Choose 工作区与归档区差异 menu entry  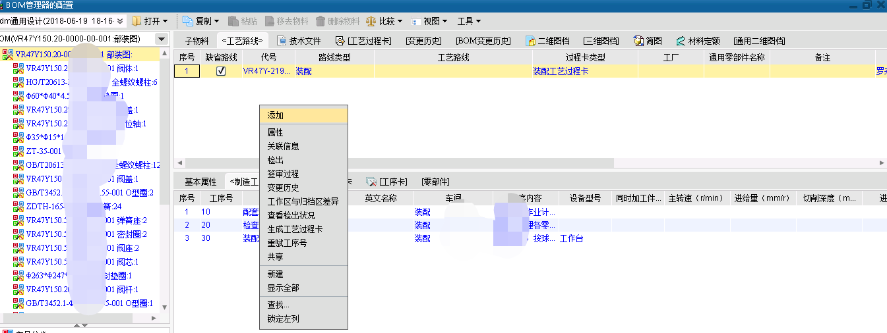click(x=303, y=201)
